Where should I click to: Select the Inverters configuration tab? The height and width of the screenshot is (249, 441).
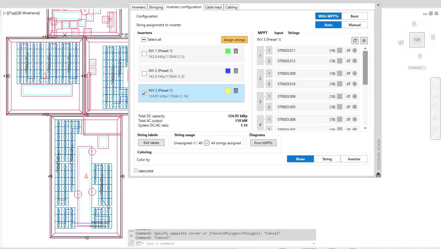coord(184,7)
